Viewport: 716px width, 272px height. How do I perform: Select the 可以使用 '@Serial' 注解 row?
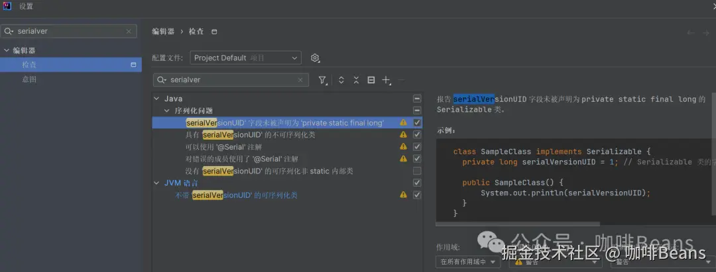coord(287,147)
